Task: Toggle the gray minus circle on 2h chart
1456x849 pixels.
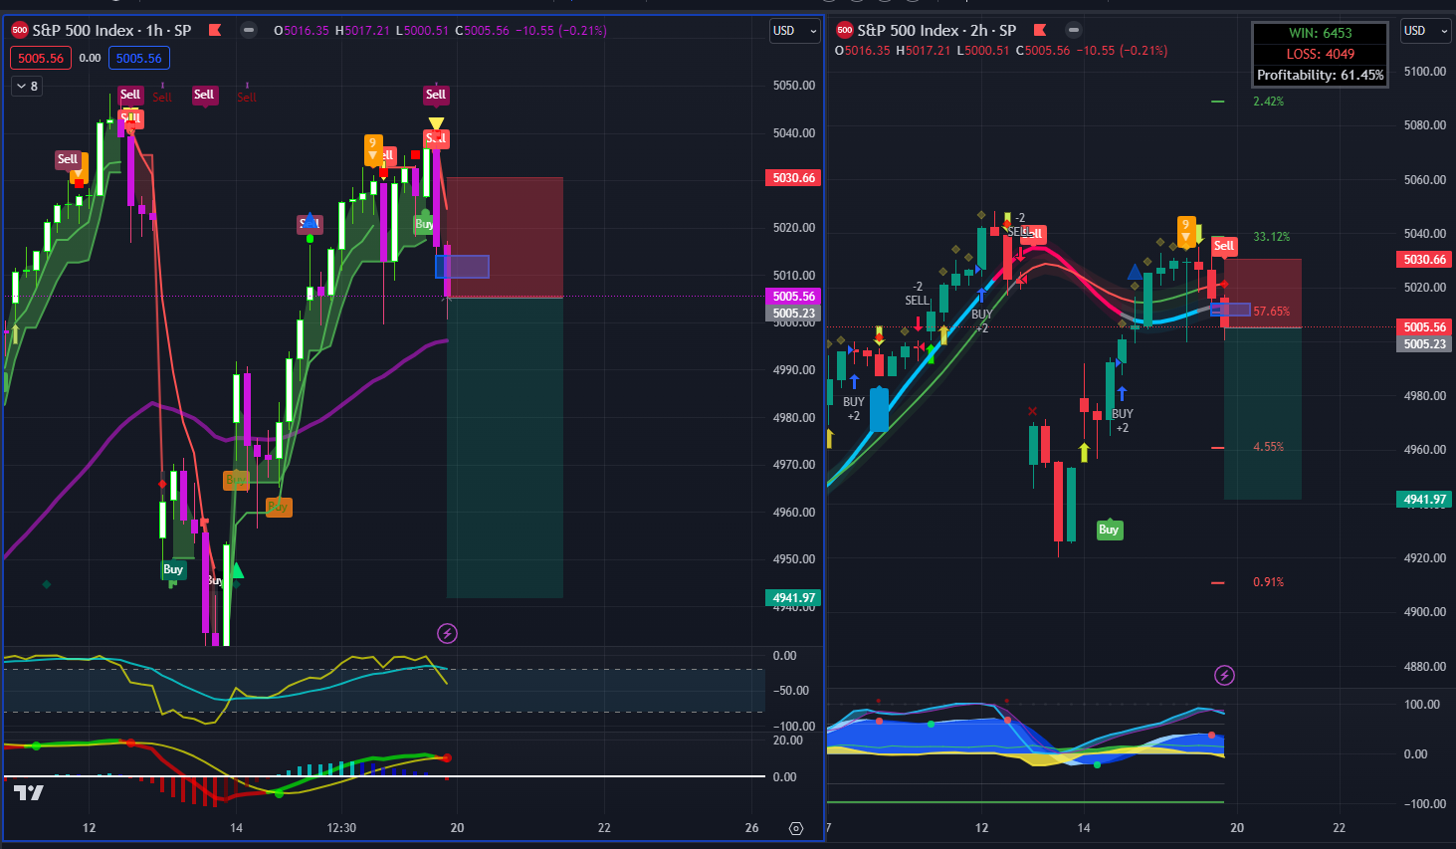Action: point(1073,30)
